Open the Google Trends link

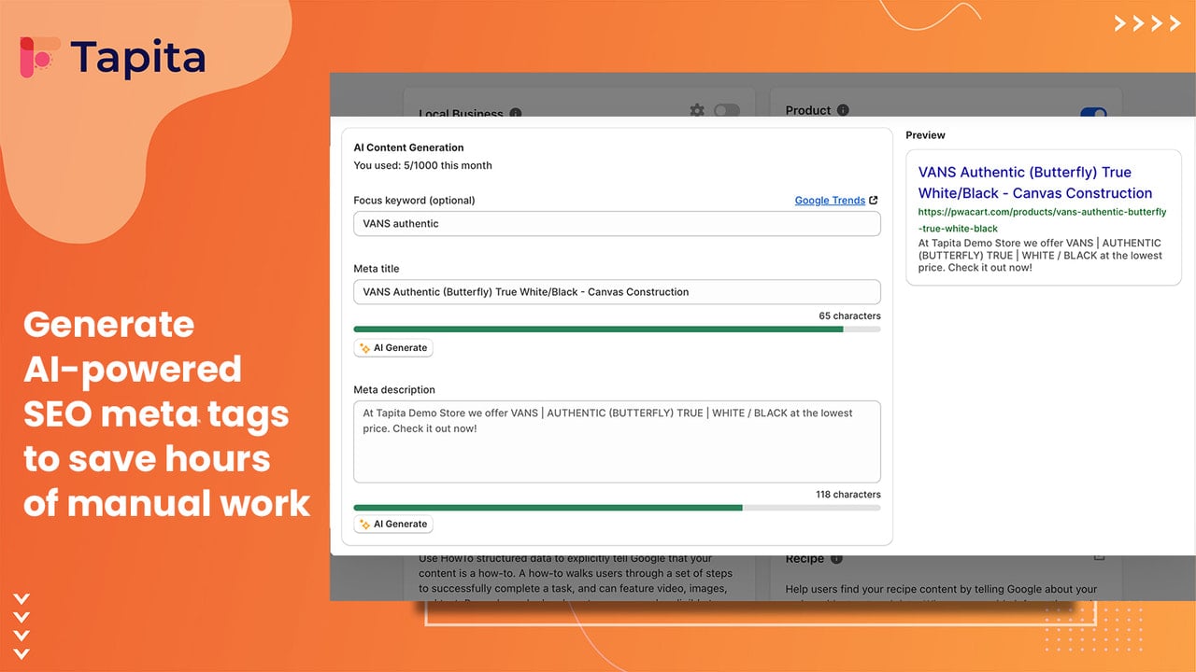click(830, 201)
